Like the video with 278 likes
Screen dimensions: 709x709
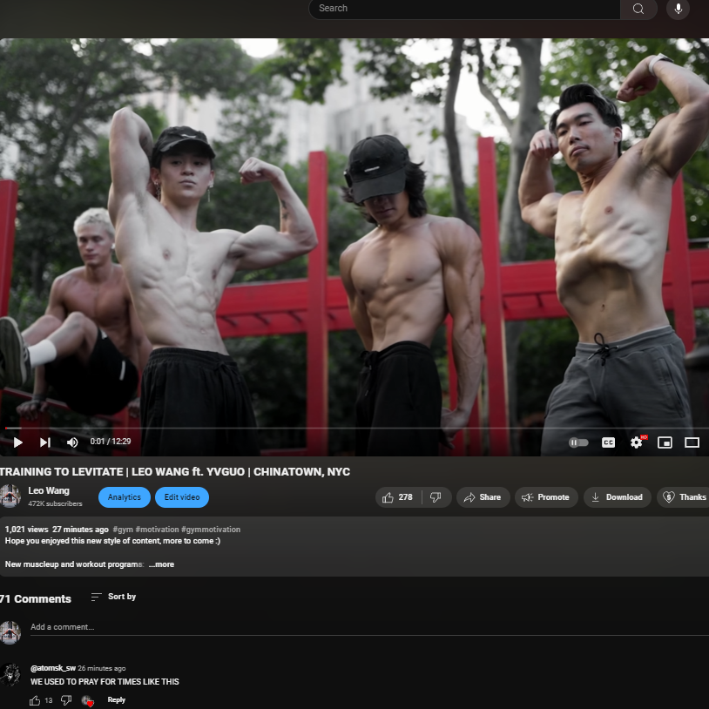398,497
